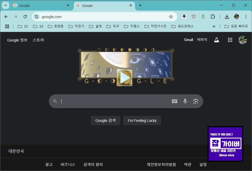Open the Chrome three-dot menu

(x=246, y=17)
